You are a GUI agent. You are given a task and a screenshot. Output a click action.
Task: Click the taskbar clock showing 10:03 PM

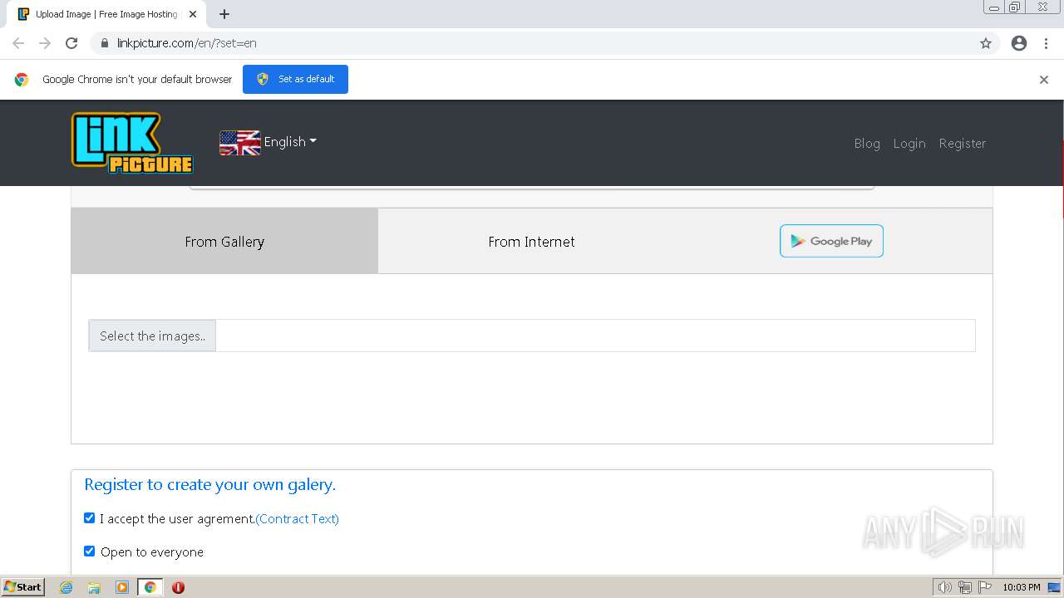tap(1021, 587)
